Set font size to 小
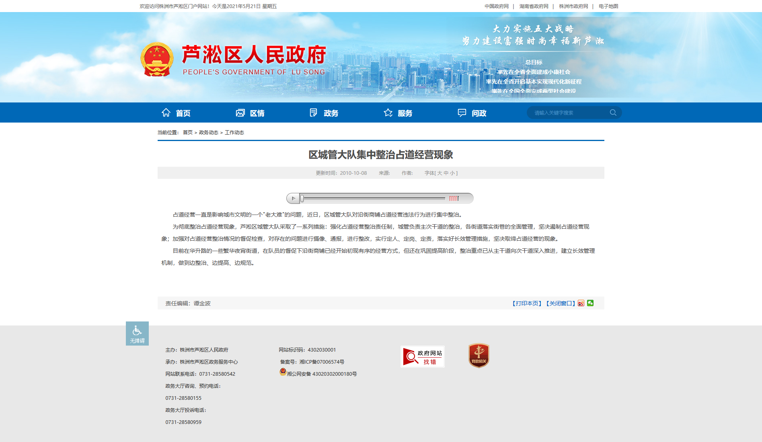Viewport: 762px width, 442px height. pos(452,173)
